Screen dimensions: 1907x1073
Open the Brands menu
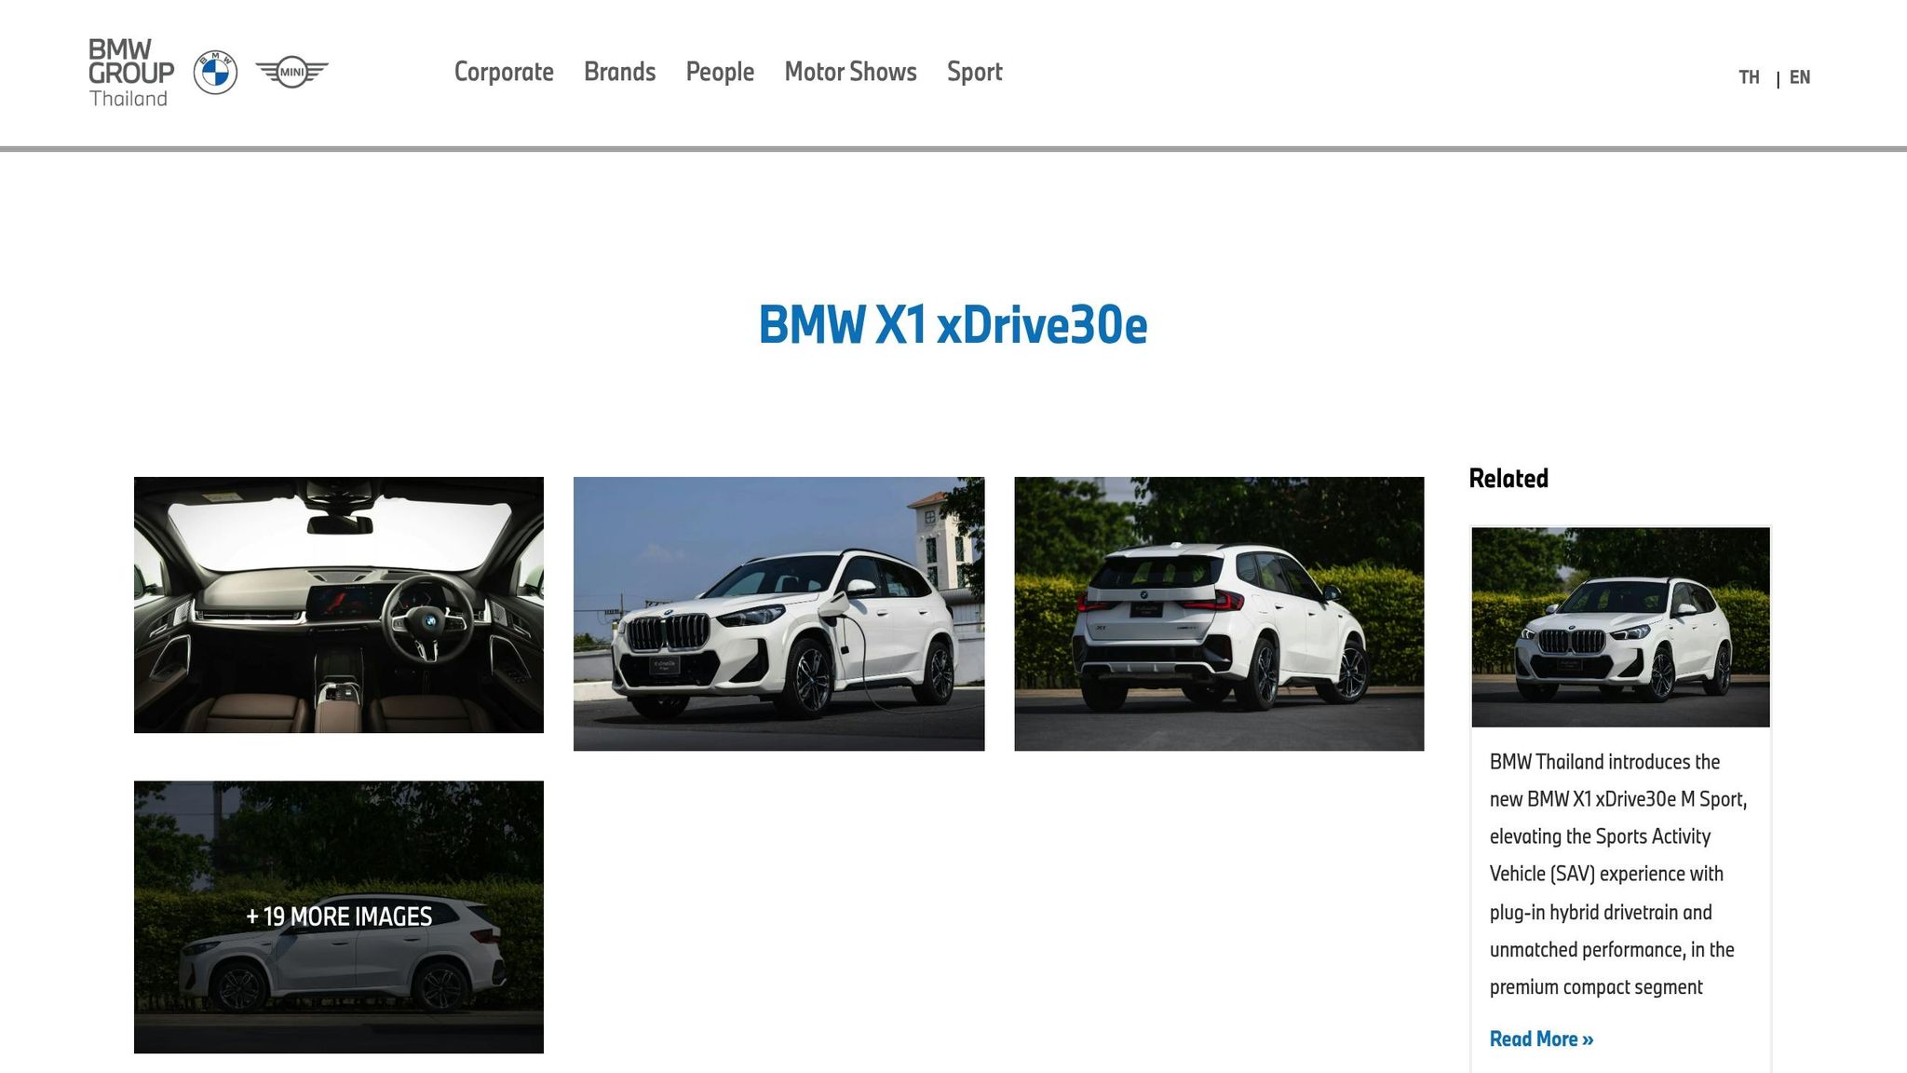click(x=619, y=72)
